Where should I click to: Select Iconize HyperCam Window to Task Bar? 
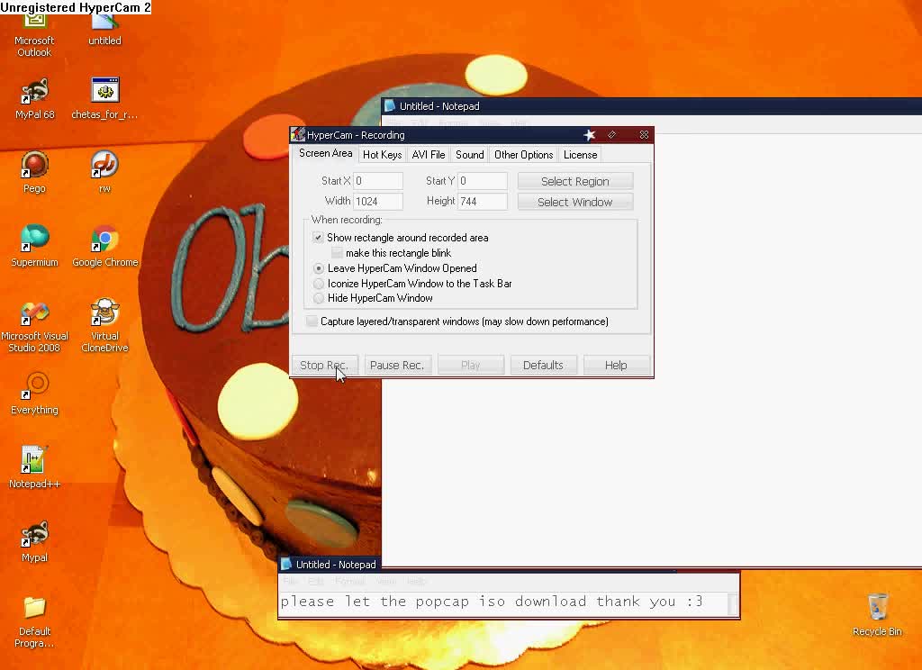(319, 284)
